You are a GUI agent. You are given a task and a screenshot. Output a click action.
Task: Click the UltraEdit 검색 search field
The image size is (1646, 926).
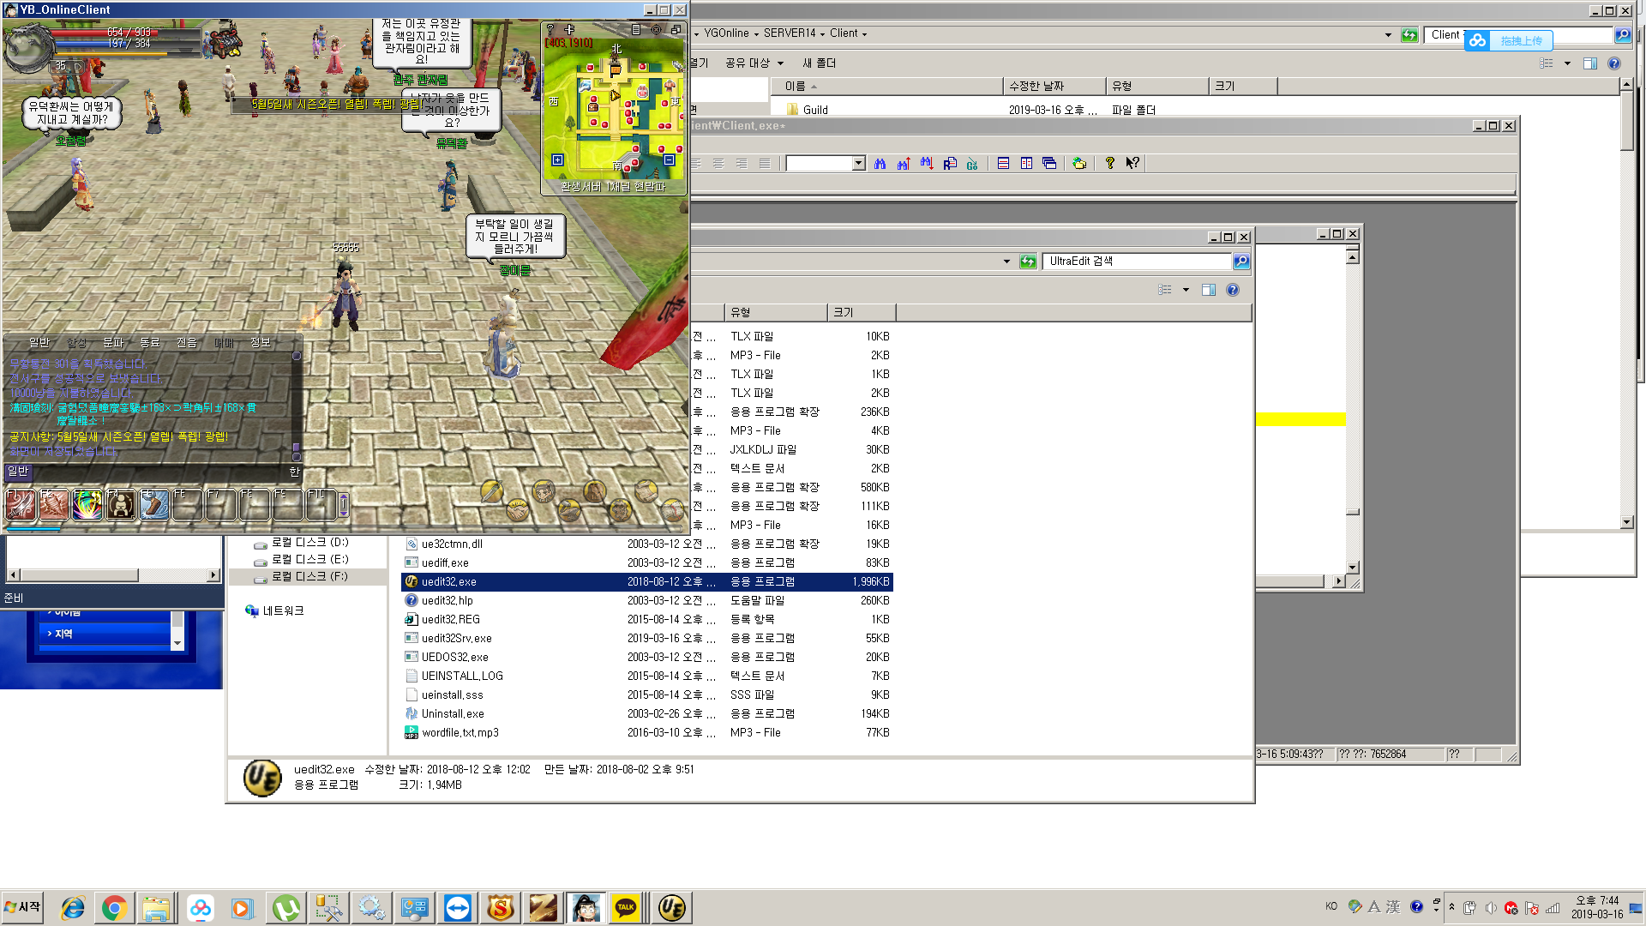click(1136, 262)
